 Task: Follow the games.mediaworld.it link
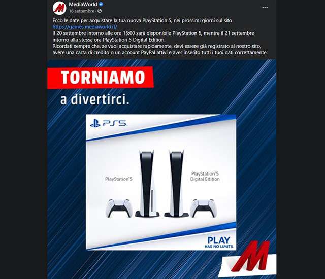pyautogui.click(x=85, y=27)
